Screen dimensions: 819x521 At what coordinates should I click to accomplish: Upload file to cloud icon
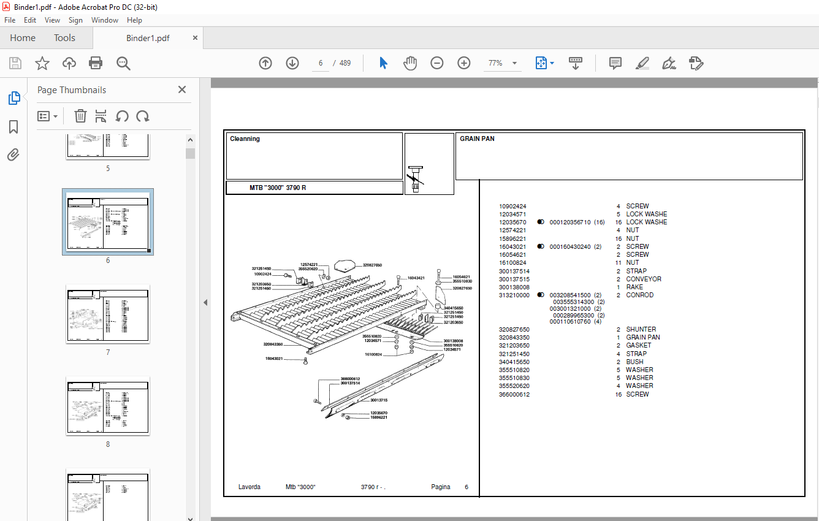tap(69, 63)
